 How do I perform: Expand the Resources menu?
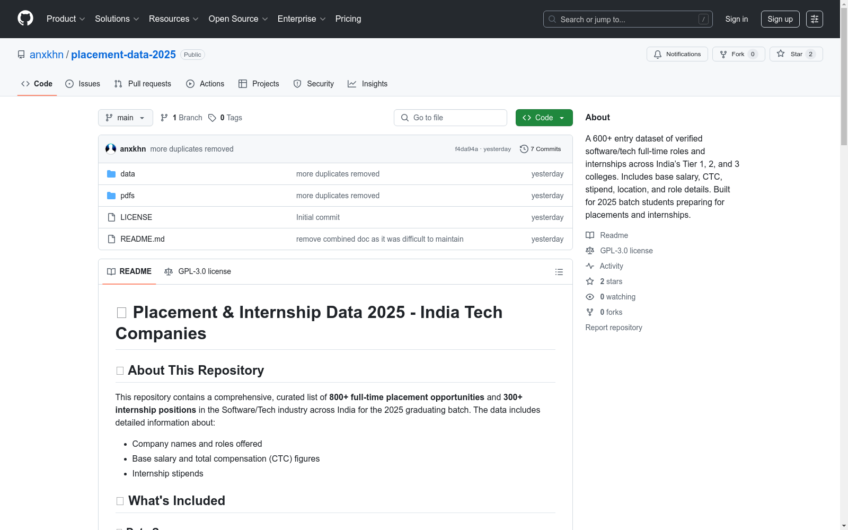[x=174, y=19]
